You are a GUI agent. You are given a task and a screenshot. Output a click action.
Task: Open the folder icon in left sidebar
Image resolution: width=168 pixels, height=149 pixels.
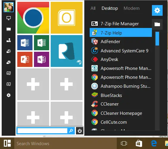tap(9, 29)
